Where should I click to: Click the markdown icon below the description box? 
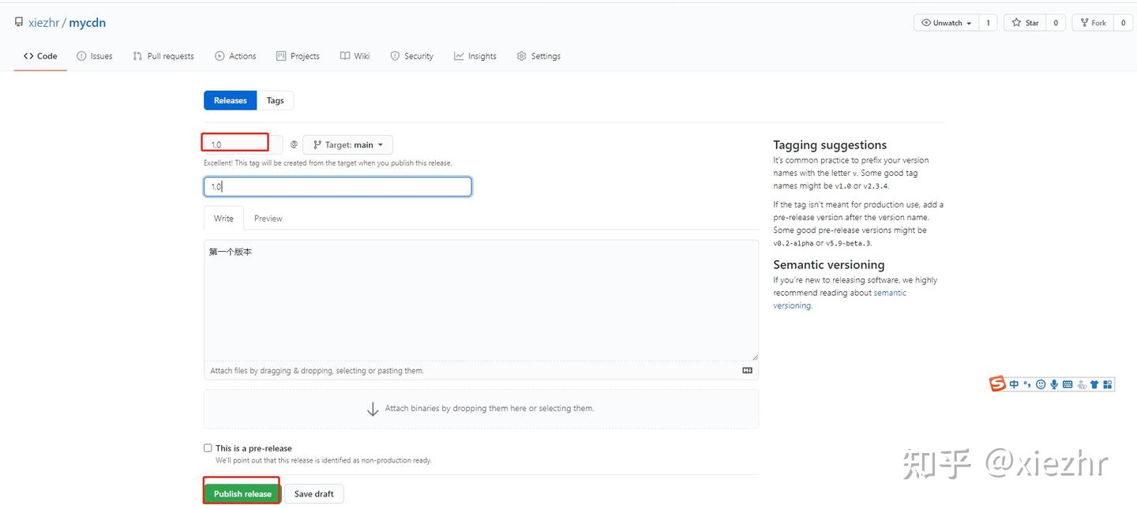pyautogui.click(x=747, y=370)
